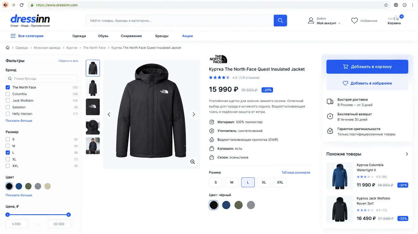Click the blue search magnifier button

coord(280,21)
